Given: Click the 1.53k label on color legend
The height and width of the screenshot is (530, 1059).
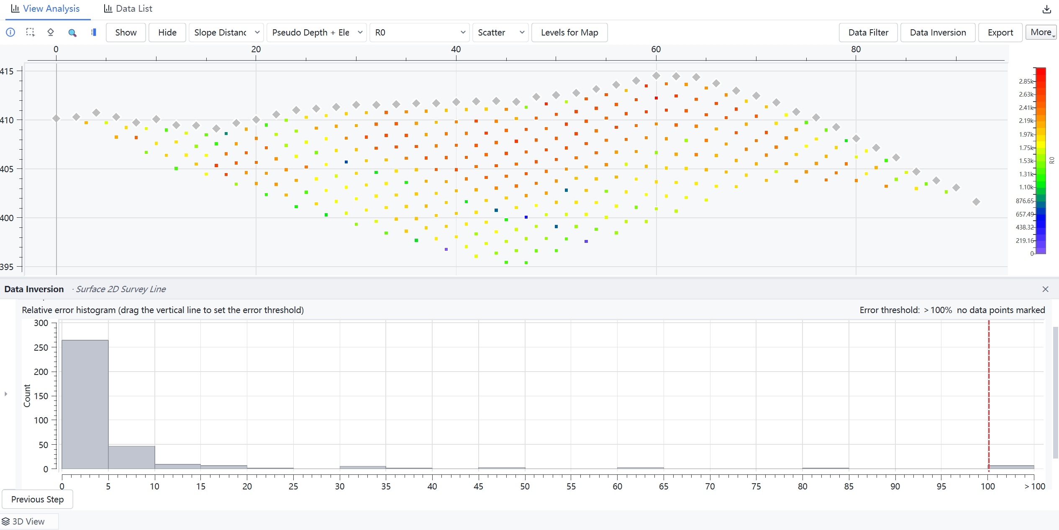Looking at the screenshot, I should click(x=1026, y=161).
